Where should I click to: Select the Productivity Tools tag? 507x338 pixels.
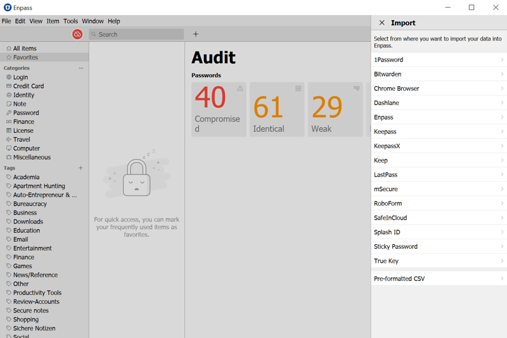(x=37, y=293)
